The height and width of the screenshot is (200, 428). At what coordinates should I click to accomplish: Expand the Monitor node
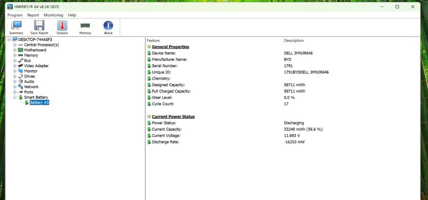point(15,71)
